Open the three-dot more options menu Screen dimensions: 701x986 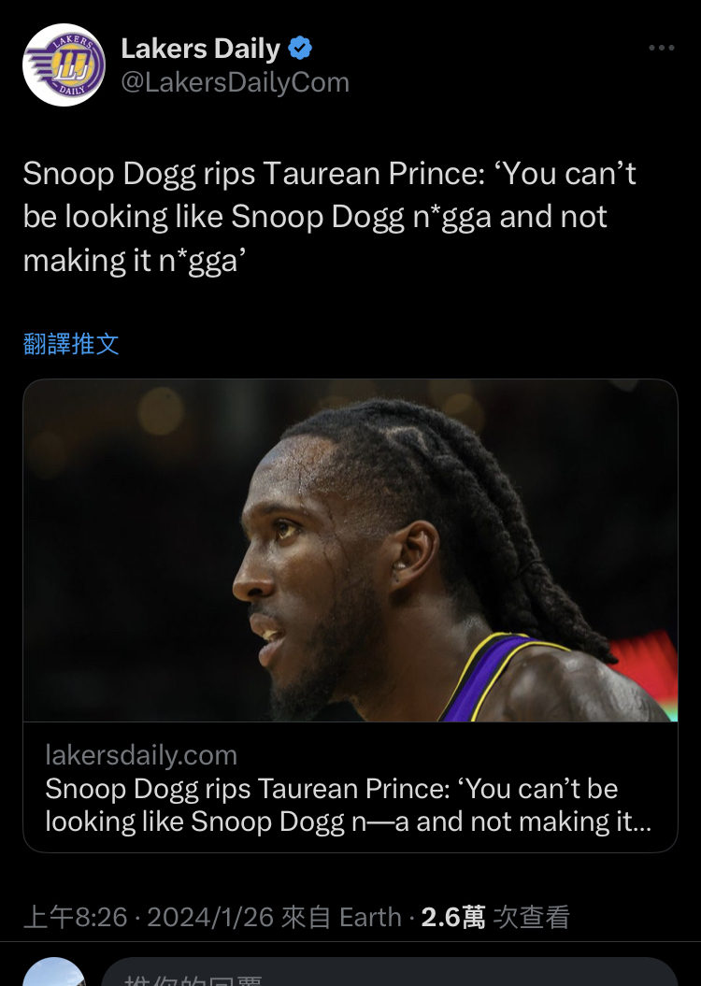pyautogui.click(x=662, y=48)
